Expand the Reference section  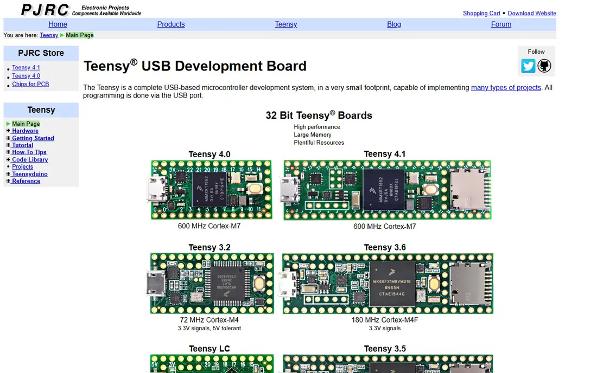8,181
